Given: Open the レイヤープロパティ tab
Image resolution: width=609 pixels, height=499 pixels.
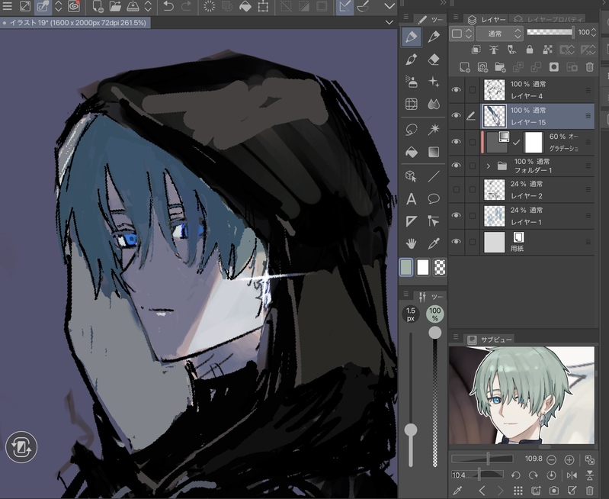Looking at the screenshot, I should [549, 19].
